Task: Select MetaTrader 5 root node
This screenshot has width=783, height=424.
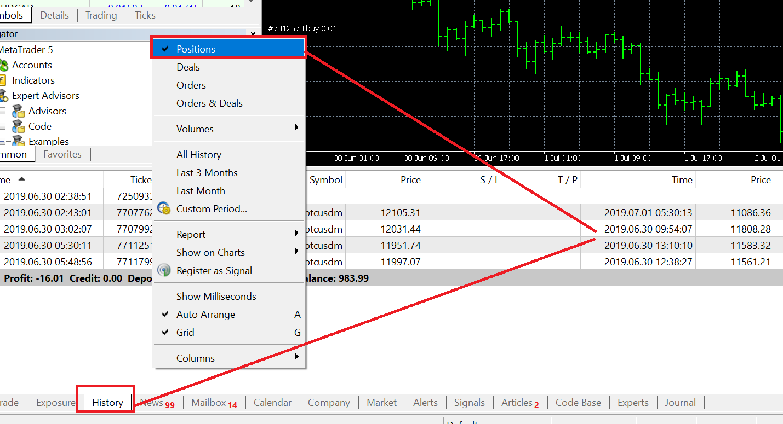Action: coord(26,50)
